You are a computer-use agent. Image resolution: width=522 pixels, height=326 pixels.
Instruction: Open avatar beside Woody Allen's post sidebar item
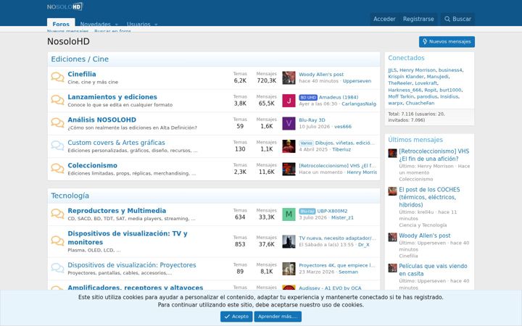(x=392, y=237)
